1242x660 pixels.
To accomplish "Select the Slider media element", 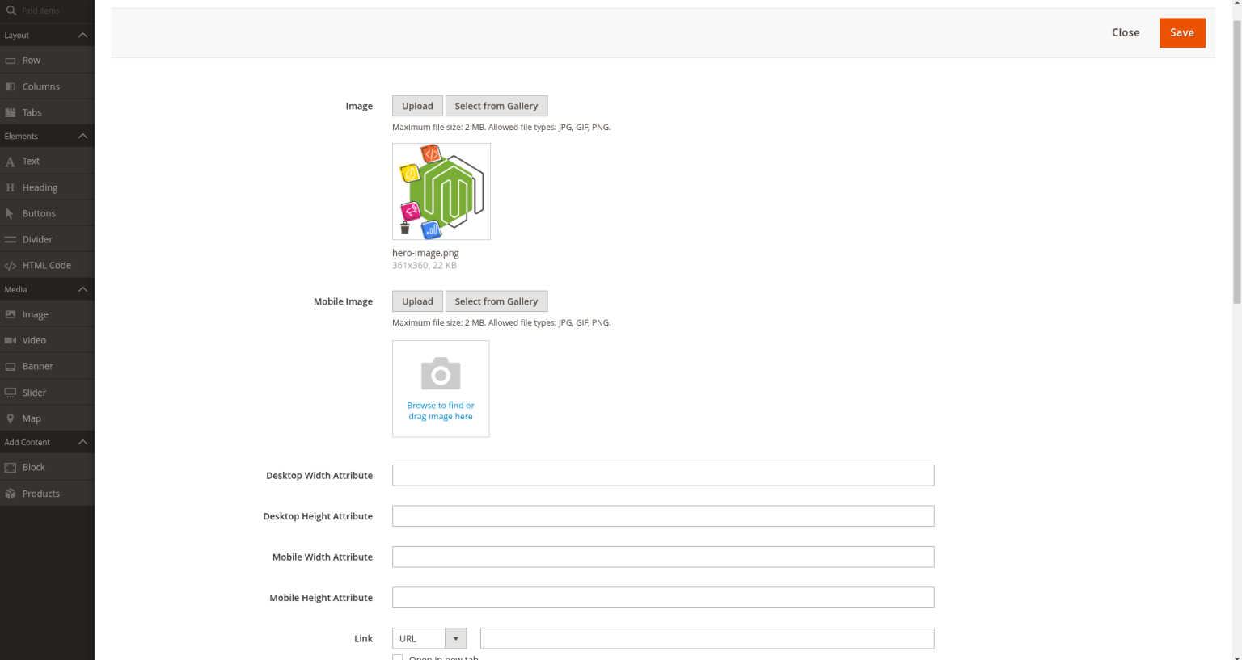I will coord(34,392).
